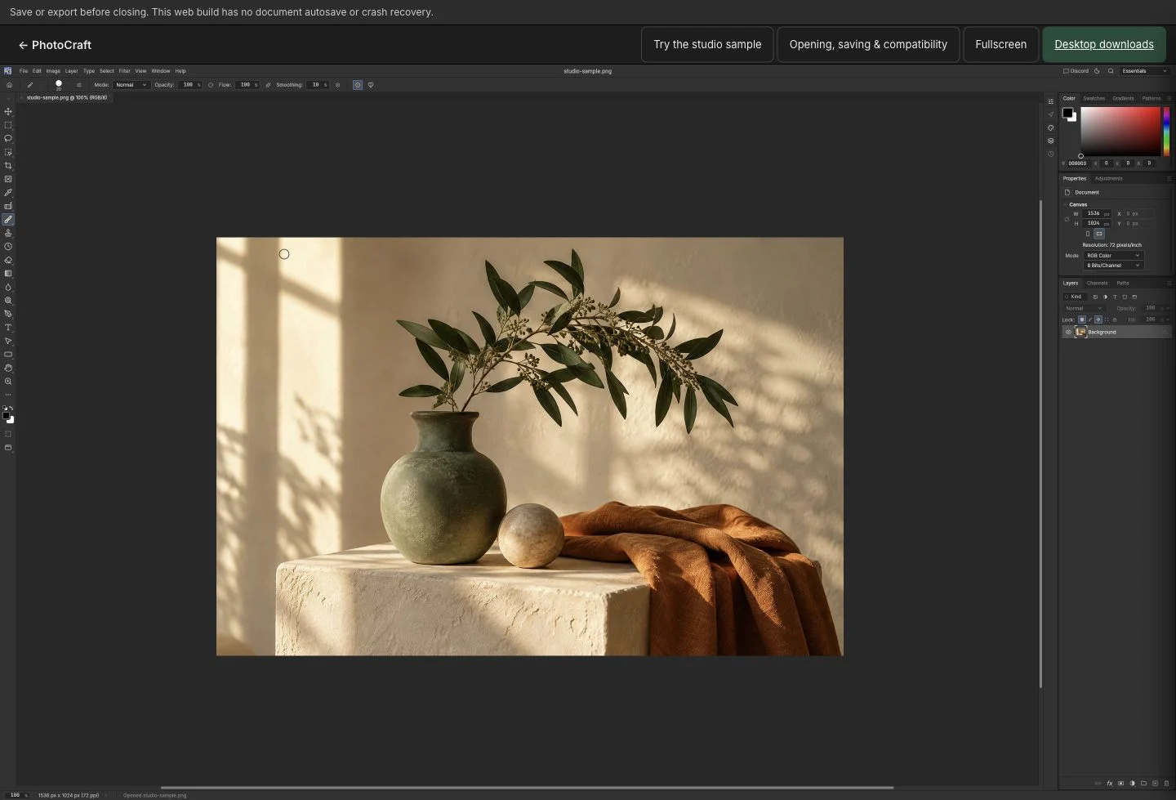The image size is (1176, 800).
Task: Select the Clone Stamp tool
Action: point(8,233)
